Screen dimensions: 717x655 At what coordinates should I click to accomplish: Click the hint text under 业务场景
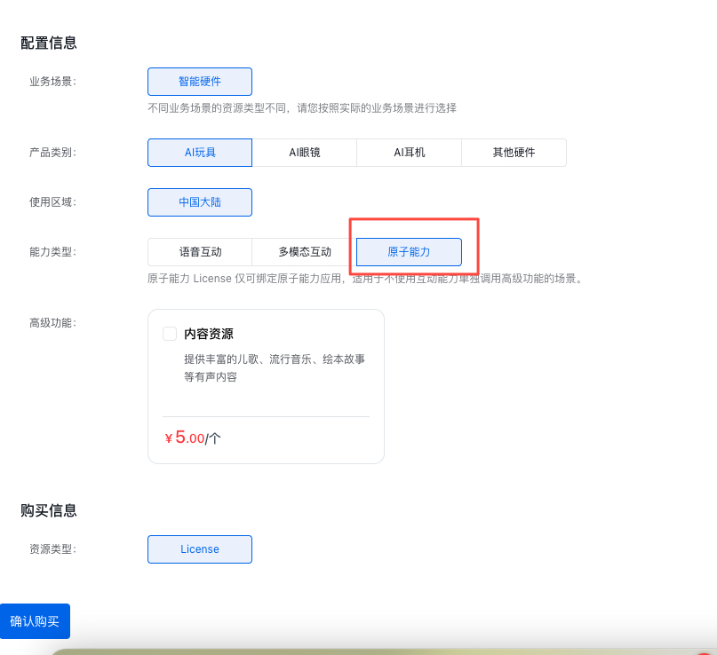click(302, 108)
